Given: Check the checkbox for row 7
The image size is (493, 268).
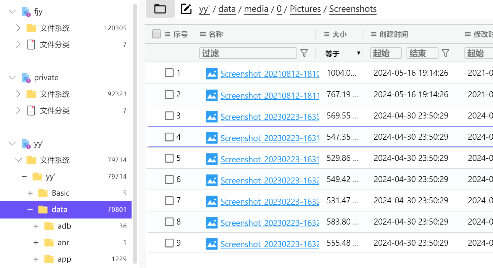Looking at the screenshot, I should tap(169, 201).
